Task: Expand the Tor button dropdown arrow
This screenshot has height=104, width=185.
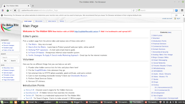Action: [11, 10]
